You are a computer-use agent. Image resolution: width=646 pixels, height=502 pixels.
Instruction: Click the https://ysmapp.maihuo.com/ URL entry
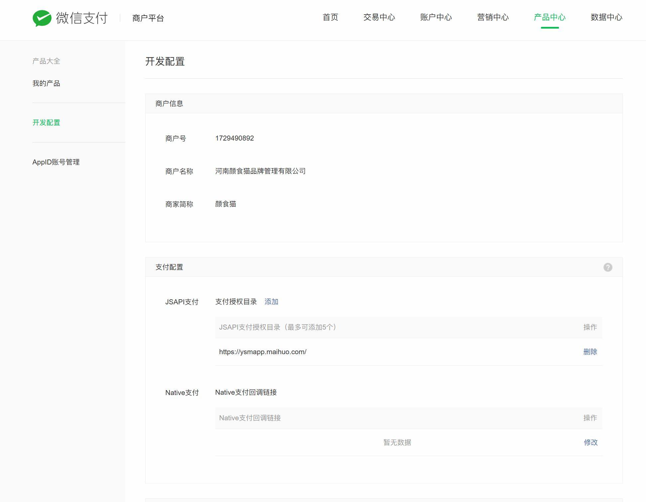pos(263,352)
